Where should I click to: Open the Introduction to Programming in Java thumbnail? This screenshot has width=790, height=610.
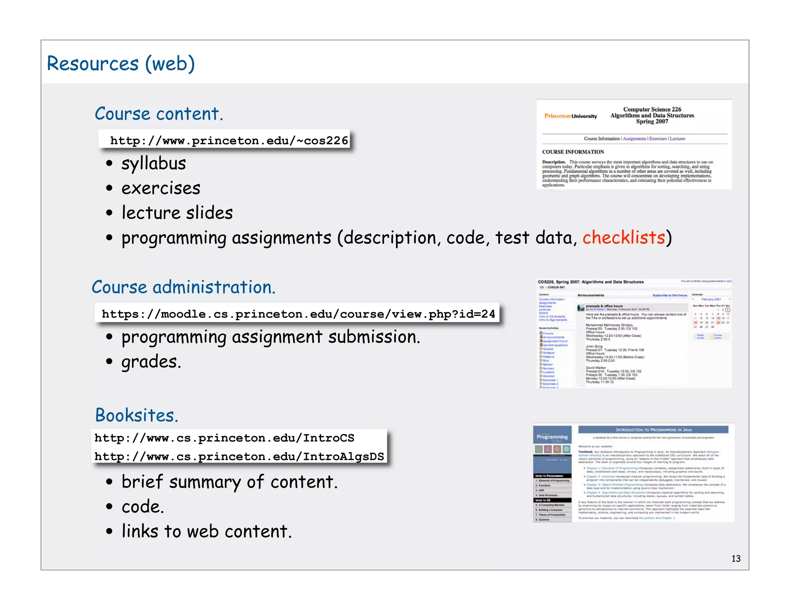point(634,473)
